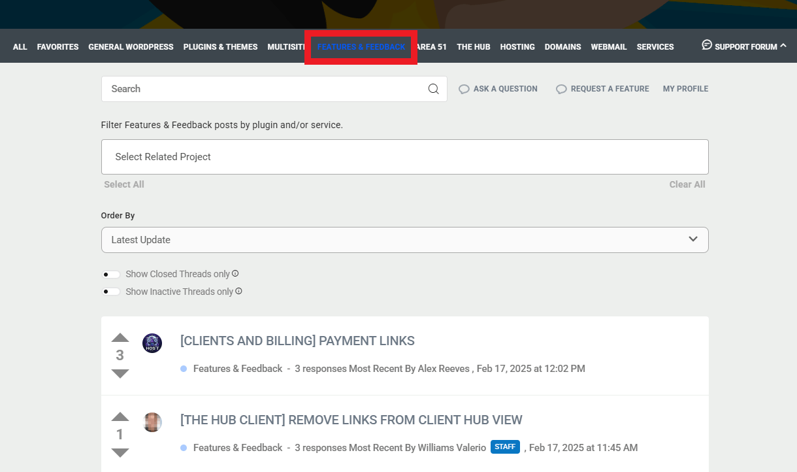Image resolution: width=797 pixels, height=472 pixels.
Task: Downvote the Payment Links thread
Action: (120, 373)
